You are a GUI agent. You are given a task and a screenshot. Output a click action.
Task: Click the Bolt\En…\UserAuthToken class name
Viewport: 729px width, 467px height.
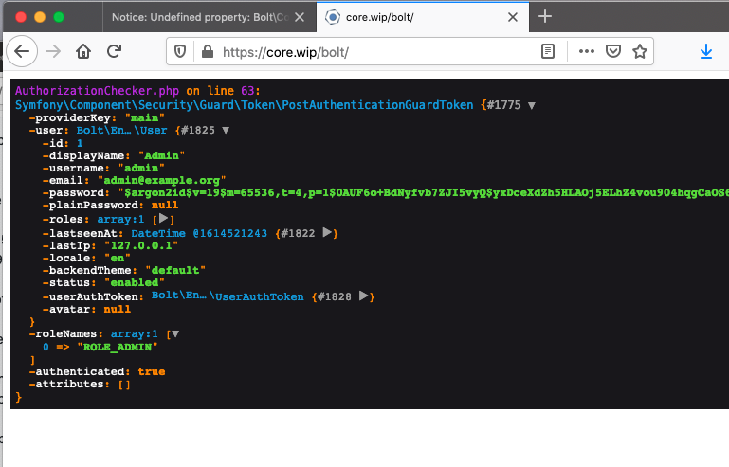(228, 296)
